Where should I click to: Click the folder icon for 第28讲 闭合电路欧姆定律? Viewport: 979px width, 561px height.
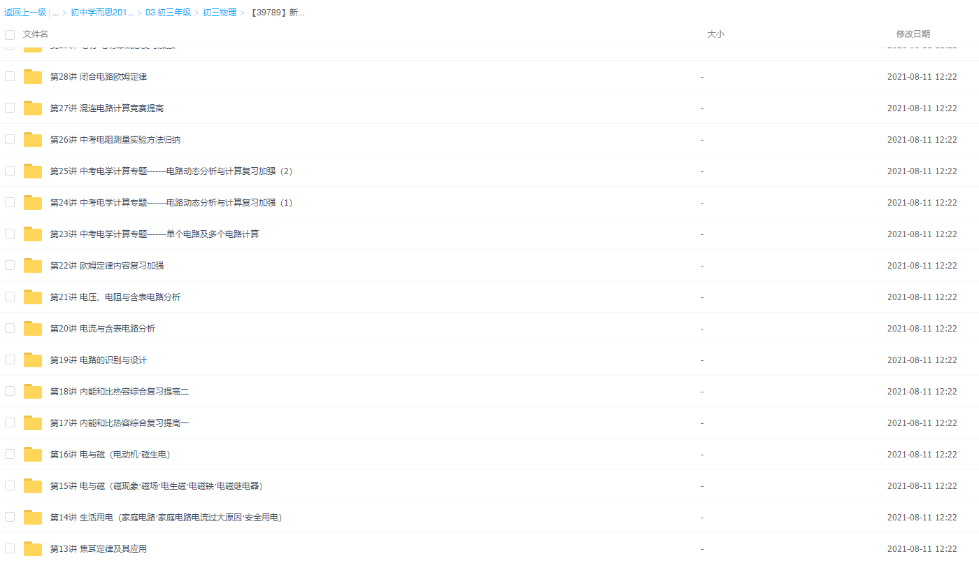[33, 77]
